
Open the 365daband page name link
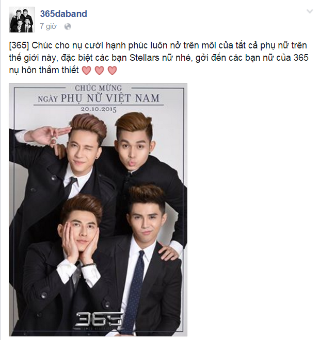point(63,14)
